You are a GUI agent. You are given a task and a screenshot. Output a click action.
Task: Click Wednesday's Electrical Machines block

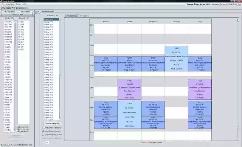153,108
